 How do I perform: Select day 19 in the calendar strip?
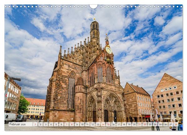pos(129,124)
